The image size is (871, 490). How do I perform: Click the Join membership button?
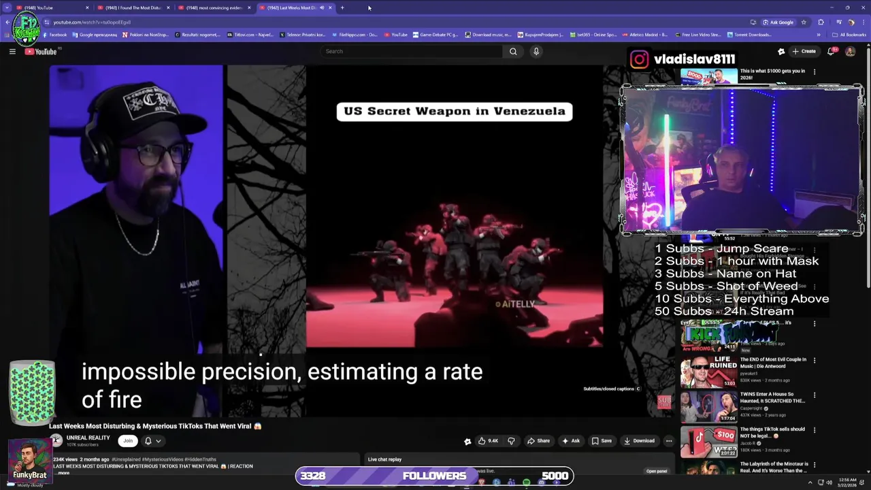coord(127,440)
